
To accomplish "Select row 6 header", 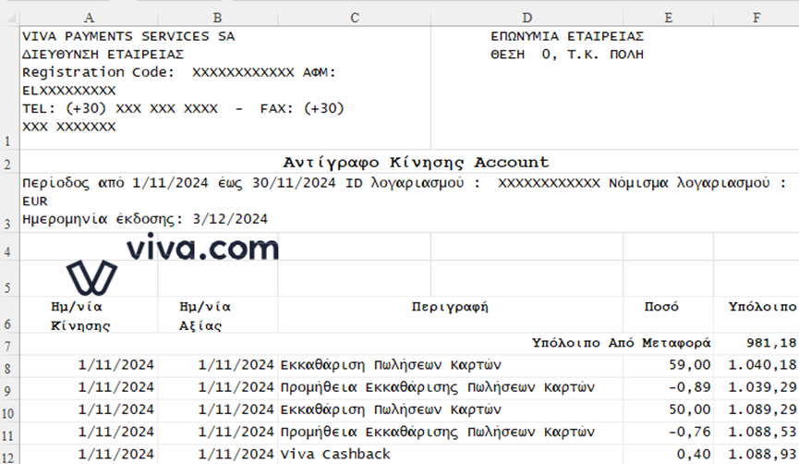I will [x=9, y=314].
